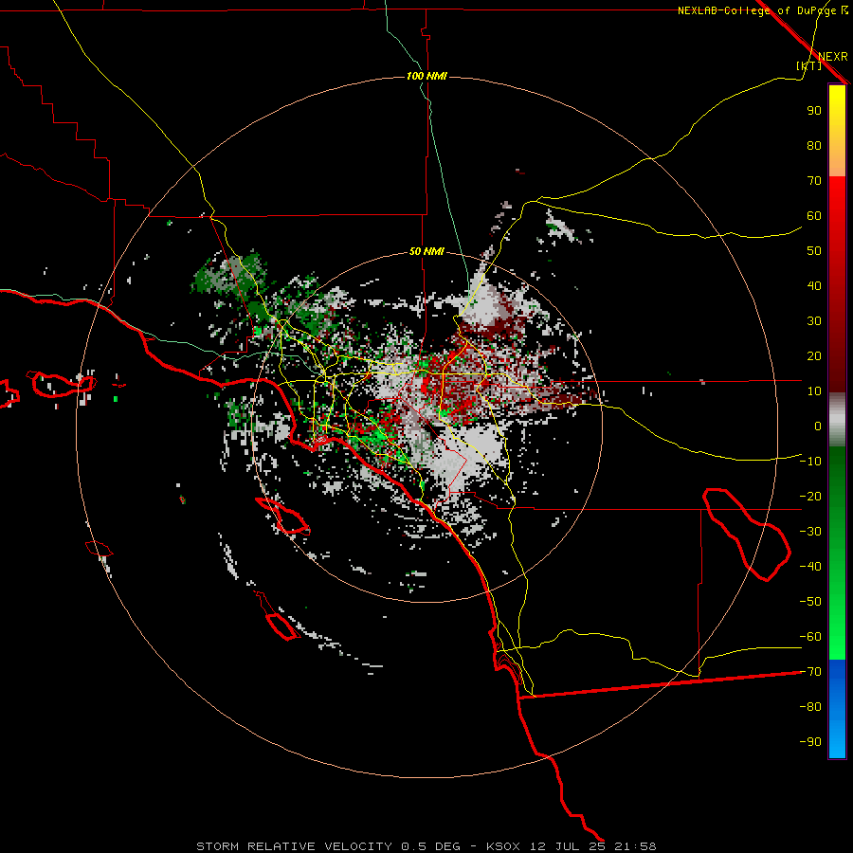This screenshot has width=853, height=853.
Task: Click the positive 50 scale value
Action: coord(814,251)
